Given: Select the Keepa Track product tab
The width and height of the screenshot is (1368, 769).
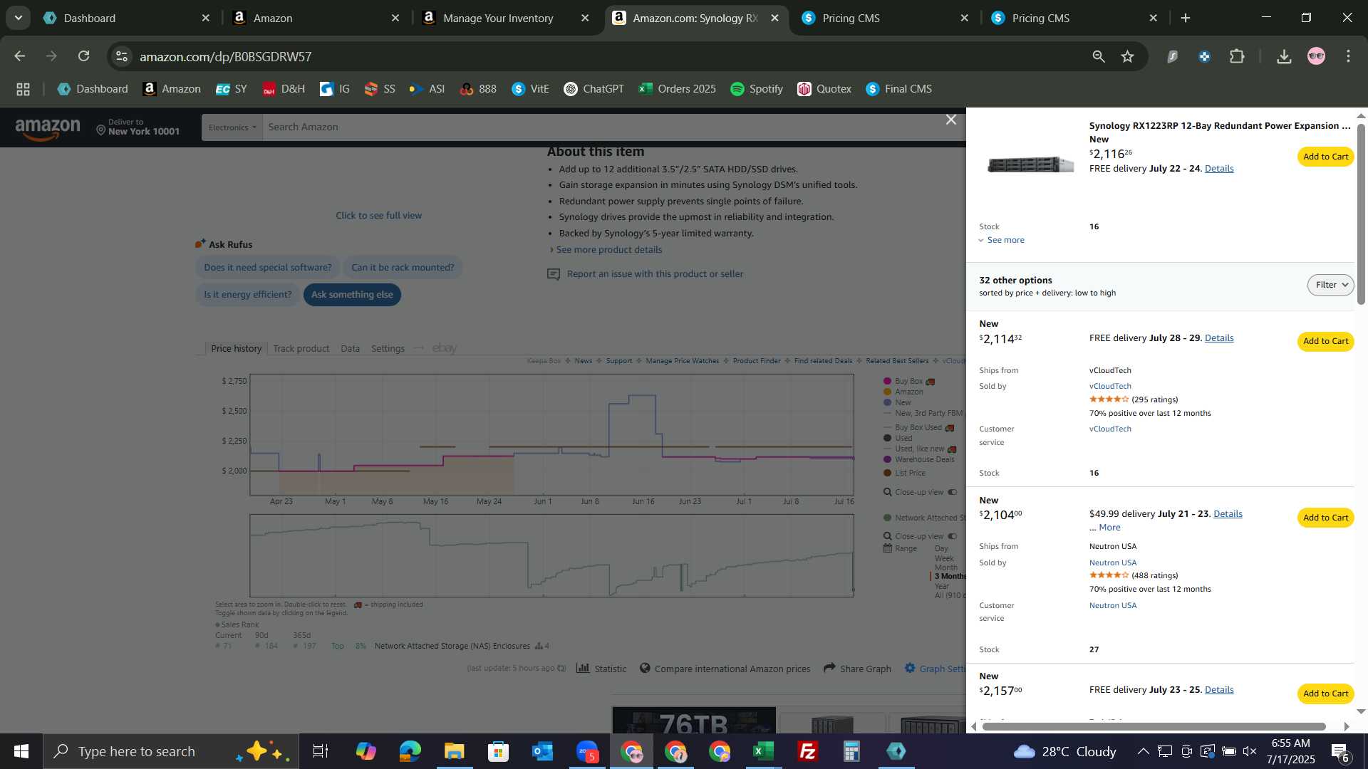Looking at the screenshot, I should coord(301,349).
